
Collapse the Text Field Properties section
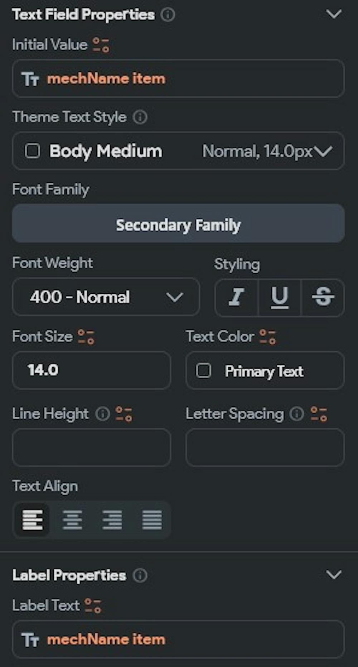(x=334, y=14)
